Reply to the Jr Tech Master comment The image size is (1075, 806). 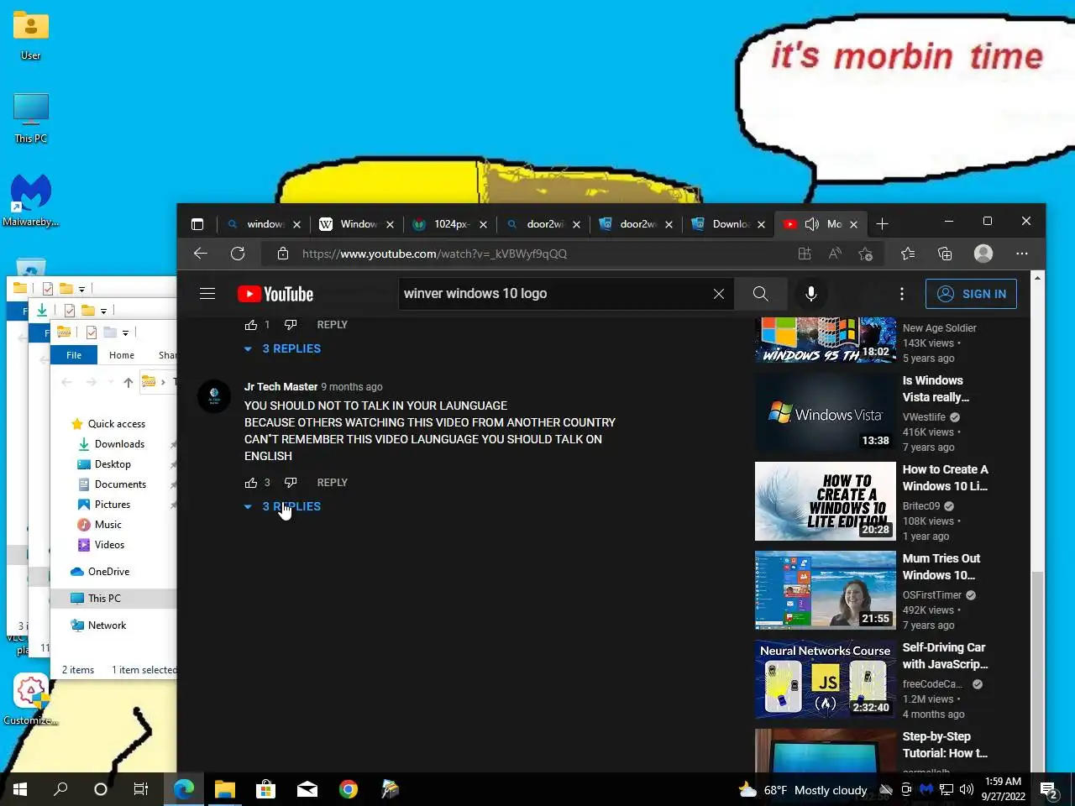point(332,483)
